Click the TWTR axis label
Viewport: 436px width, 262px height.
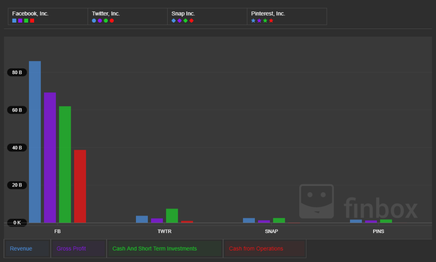[164, 231]
